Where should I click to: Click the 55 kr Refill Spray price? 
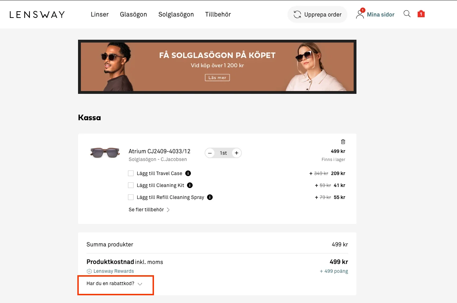click(340, 197)
